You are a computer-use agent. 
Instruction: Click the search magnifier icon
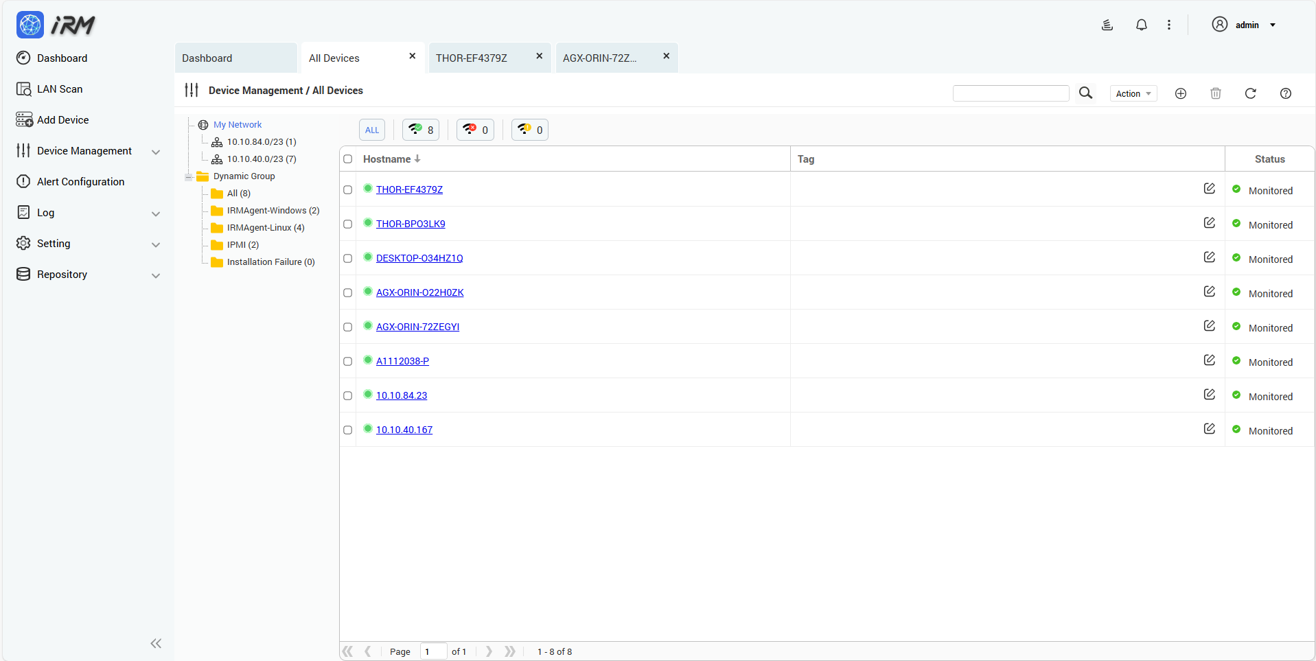tap(1085, 93)
